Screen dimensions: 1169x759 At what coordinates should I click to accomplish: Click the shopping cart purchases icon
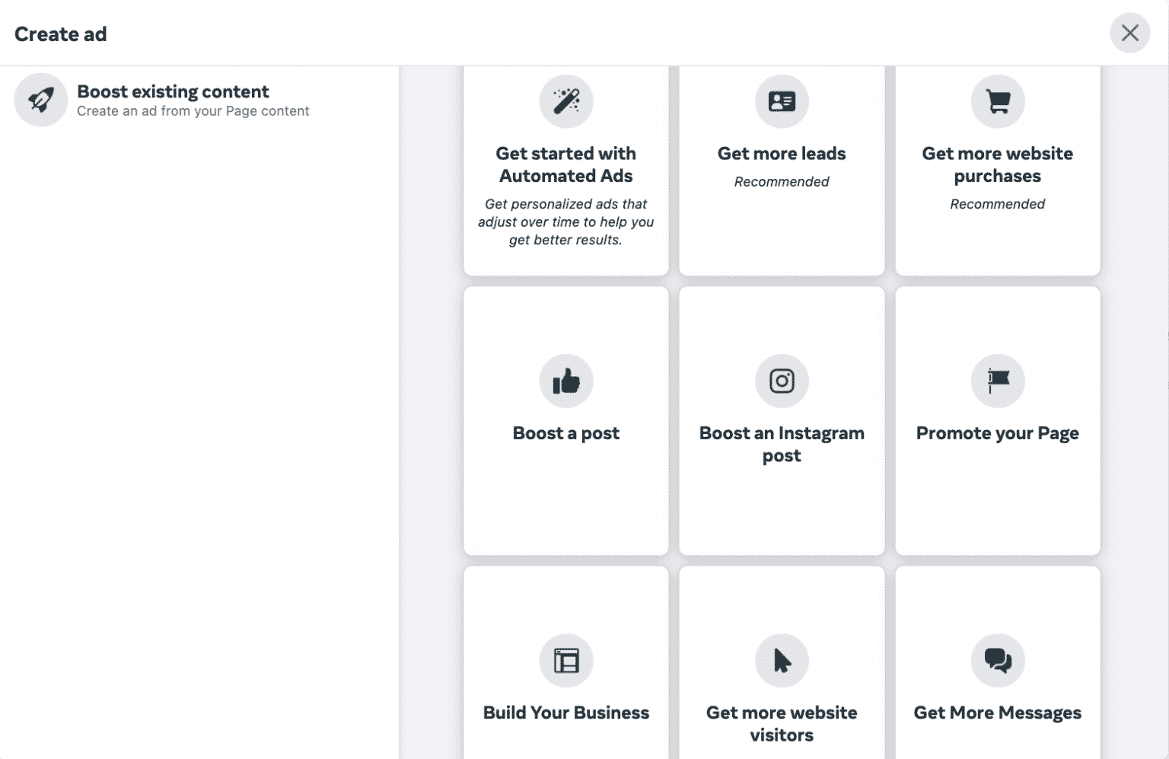click(998, 101)
